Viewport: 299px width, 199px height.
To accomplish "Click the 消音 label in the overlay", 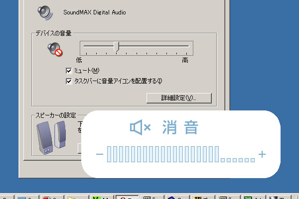I will click(180, 128).
